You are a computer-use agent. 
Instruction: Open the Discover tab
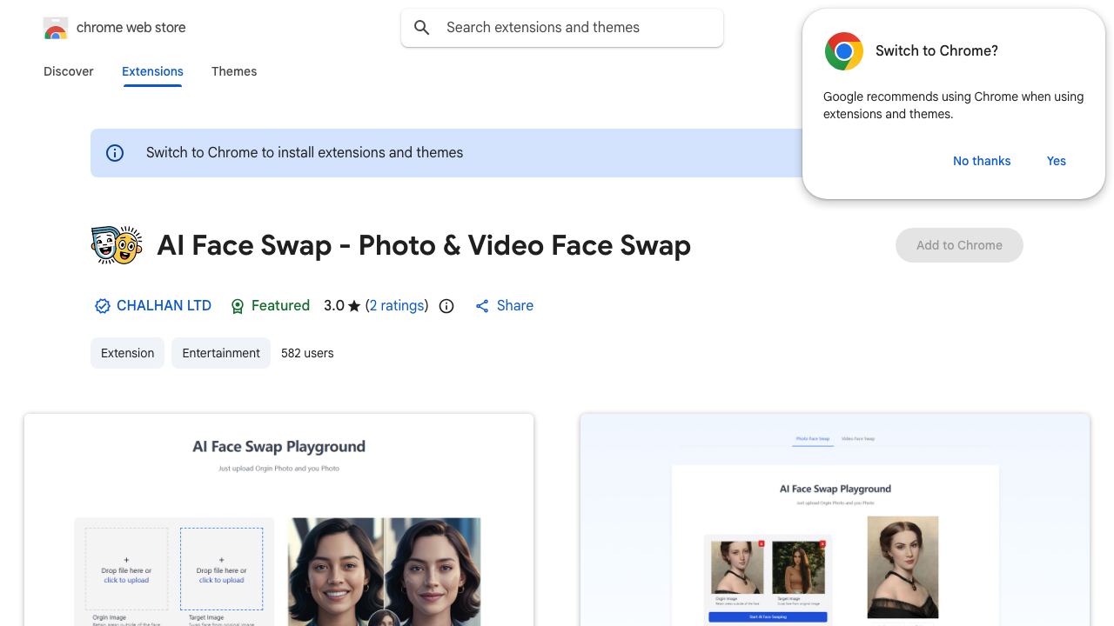click(x=69, y=71)
